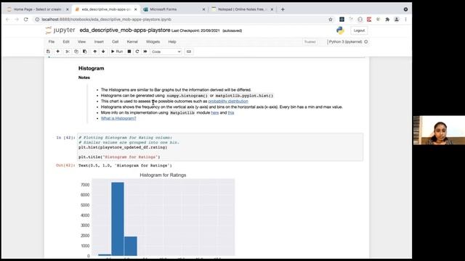Insert a cell below with plus icon
Image resolution: width=465 pixels, height=261 pixels.
click(58, 51)
